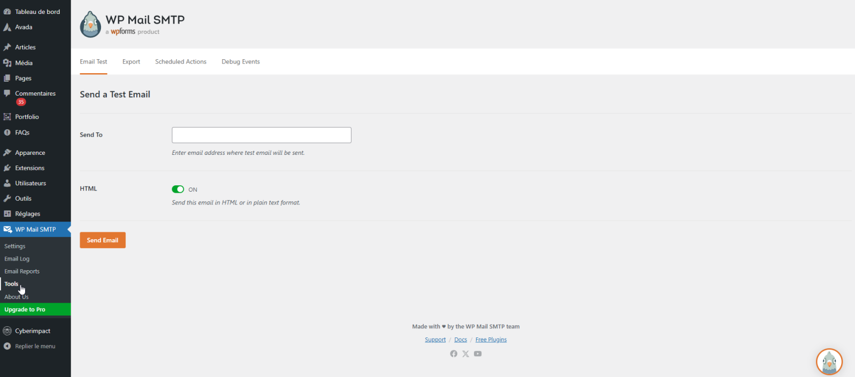Viewport: 855px width, 377px height.
Task: Follow the Free Plugins footer link
Action: 491,340
